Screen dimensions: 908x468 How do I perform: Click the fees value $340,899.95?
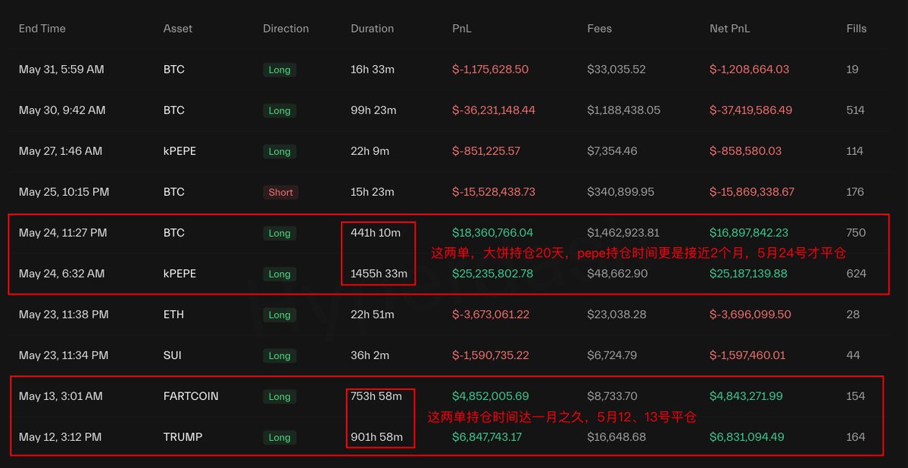point(621,192)
